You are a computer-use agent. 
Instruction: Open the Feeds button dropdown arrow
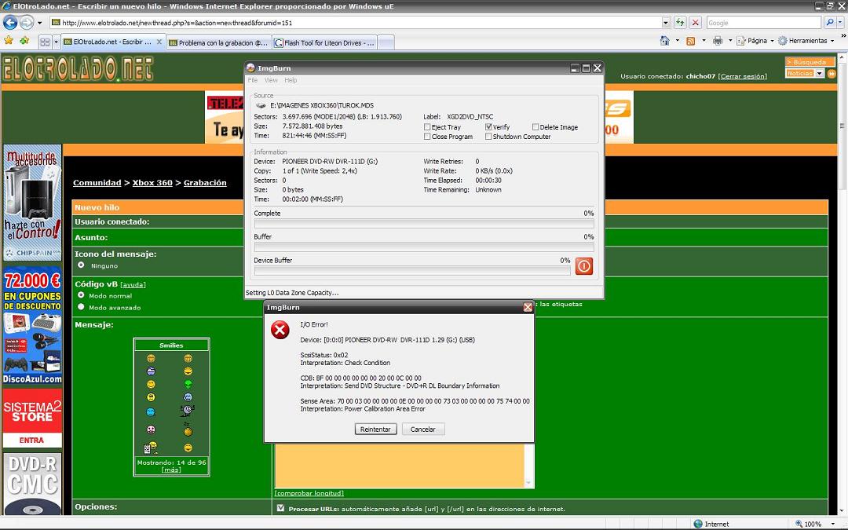pos(704,41)
